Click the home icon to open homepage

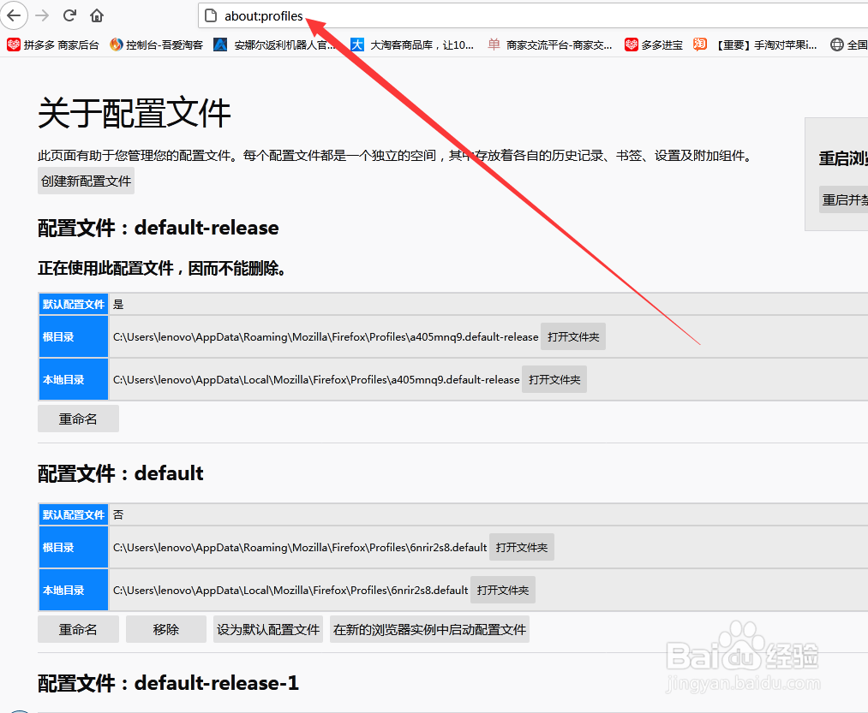97,15
